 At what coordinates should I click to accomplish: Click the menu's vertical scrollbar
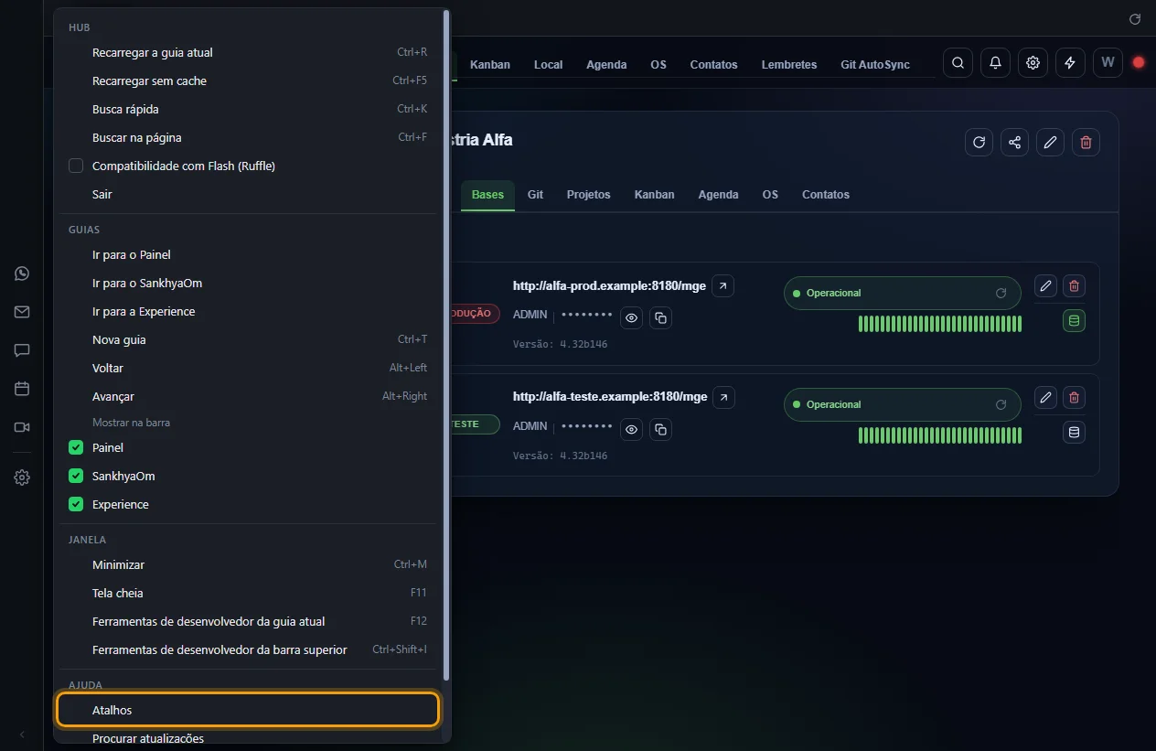pyautogui.click(x=446, y=346)
